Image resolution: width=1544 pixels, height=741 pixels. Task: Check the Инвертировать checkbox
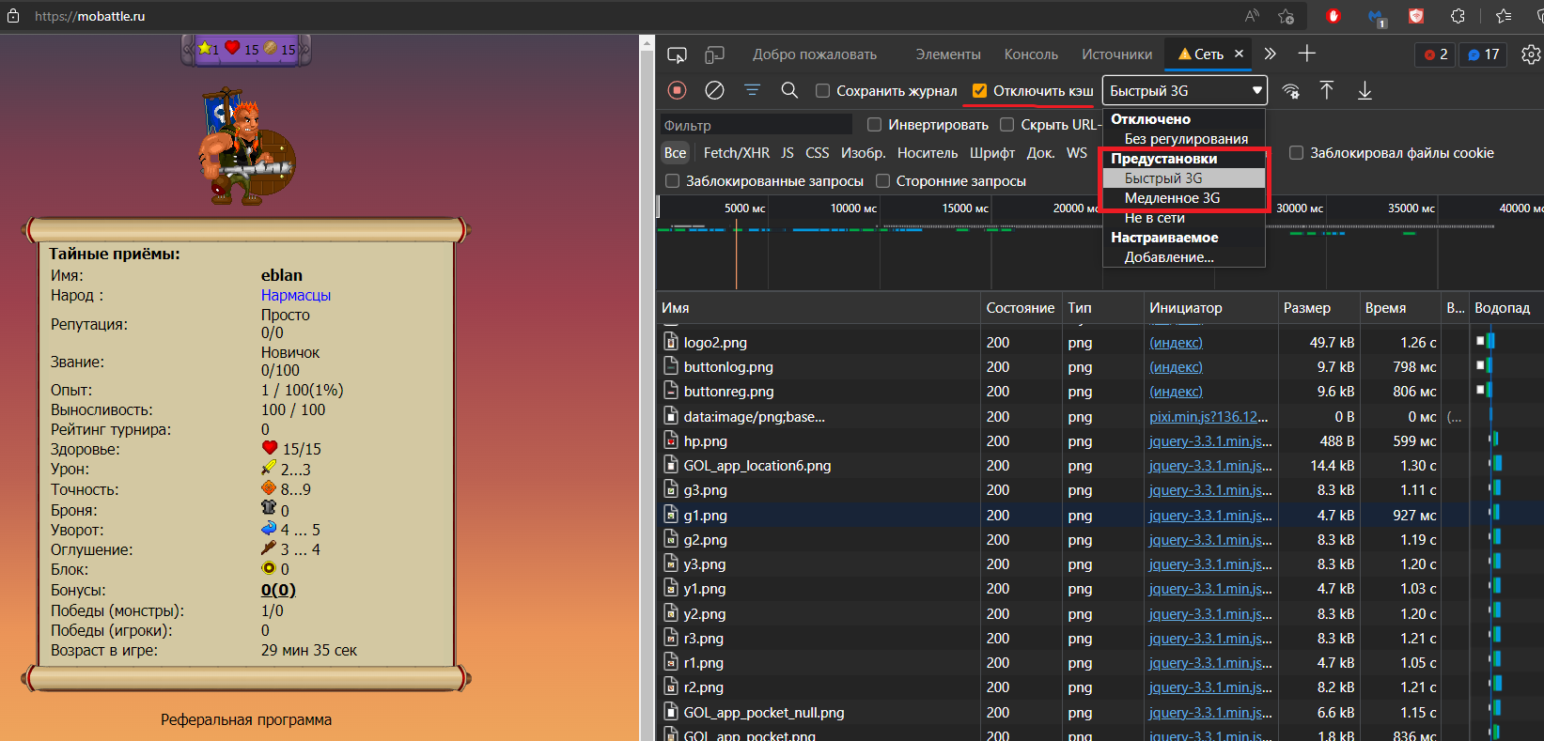875,125
